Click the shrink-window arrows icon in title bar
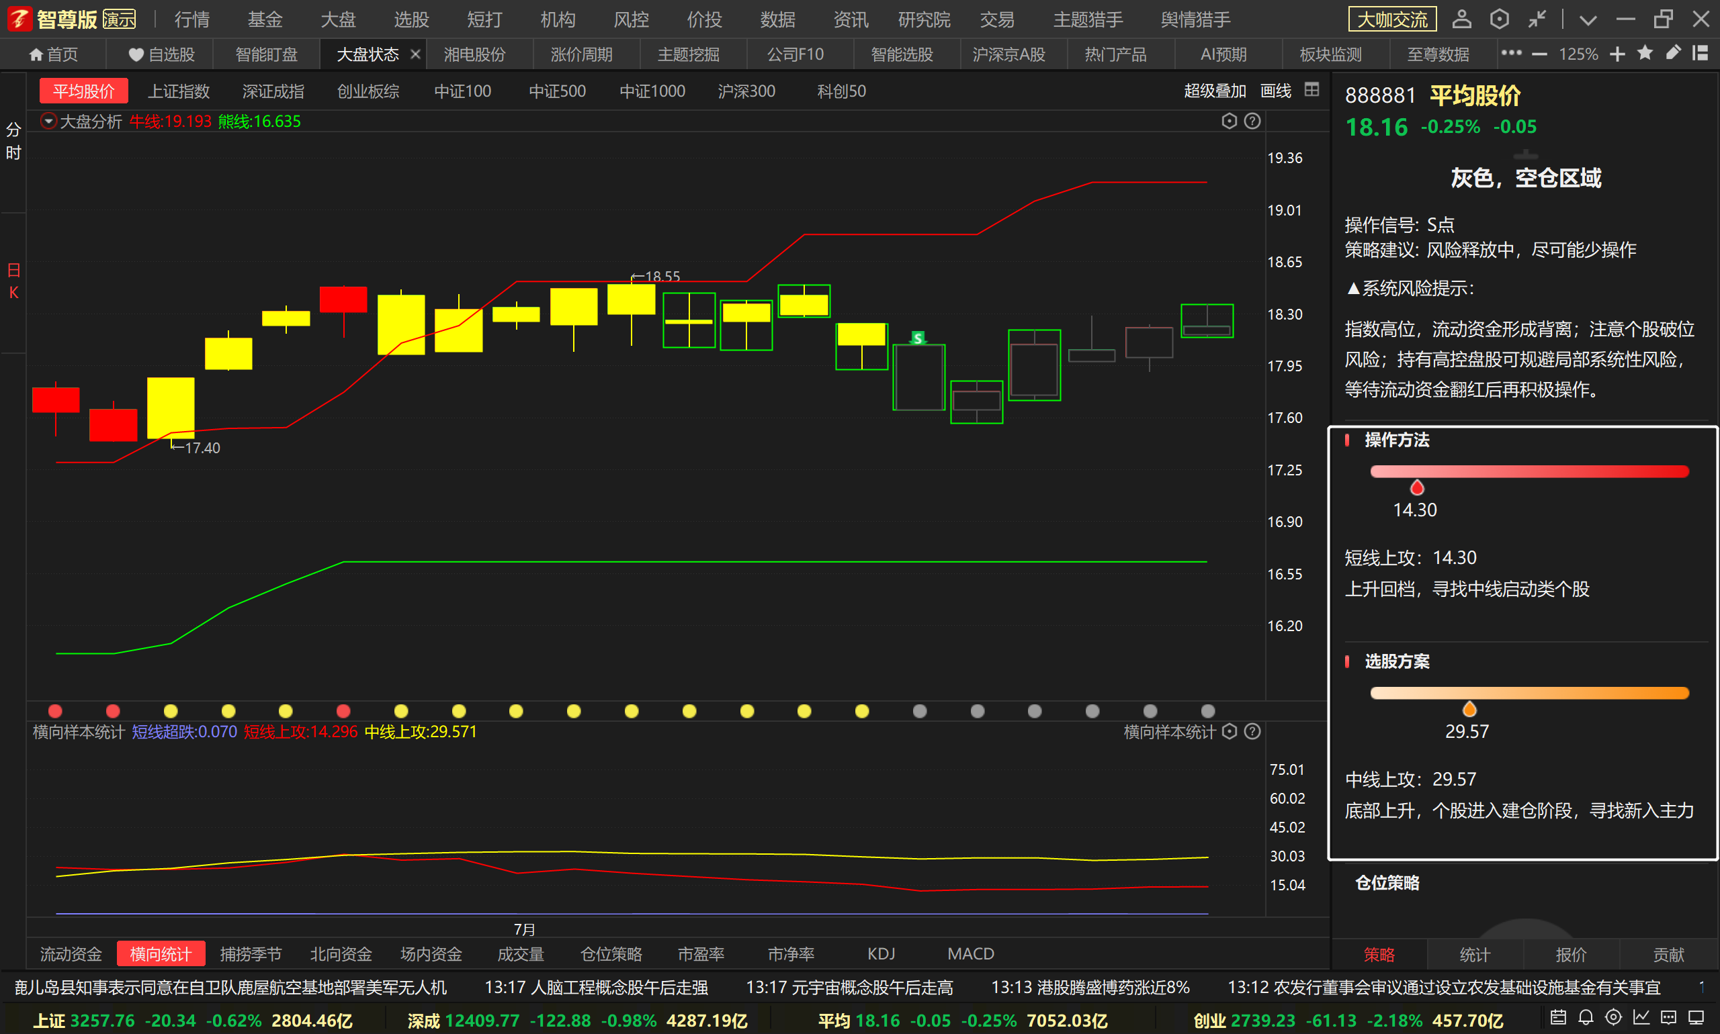This screenshot has height=1034, width=1720. (x=1537, y=19)
